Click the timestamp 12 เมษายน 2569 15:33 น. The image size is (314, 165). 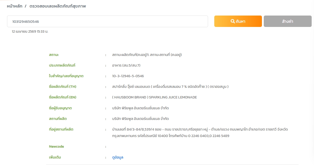[x=30, y=31]
